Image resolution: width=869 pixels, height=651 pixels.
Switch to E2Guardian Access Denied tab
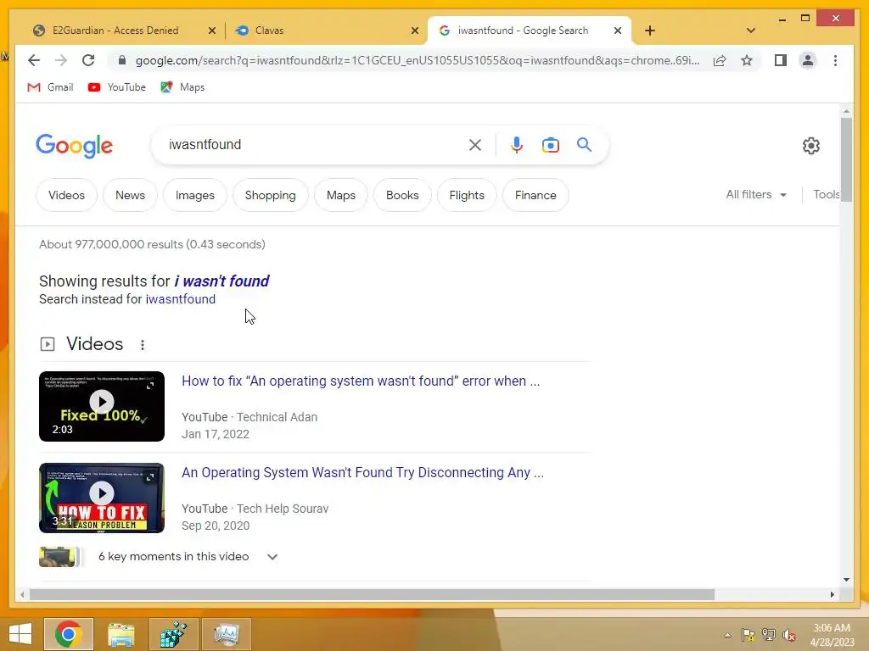[x=115, y=31]
